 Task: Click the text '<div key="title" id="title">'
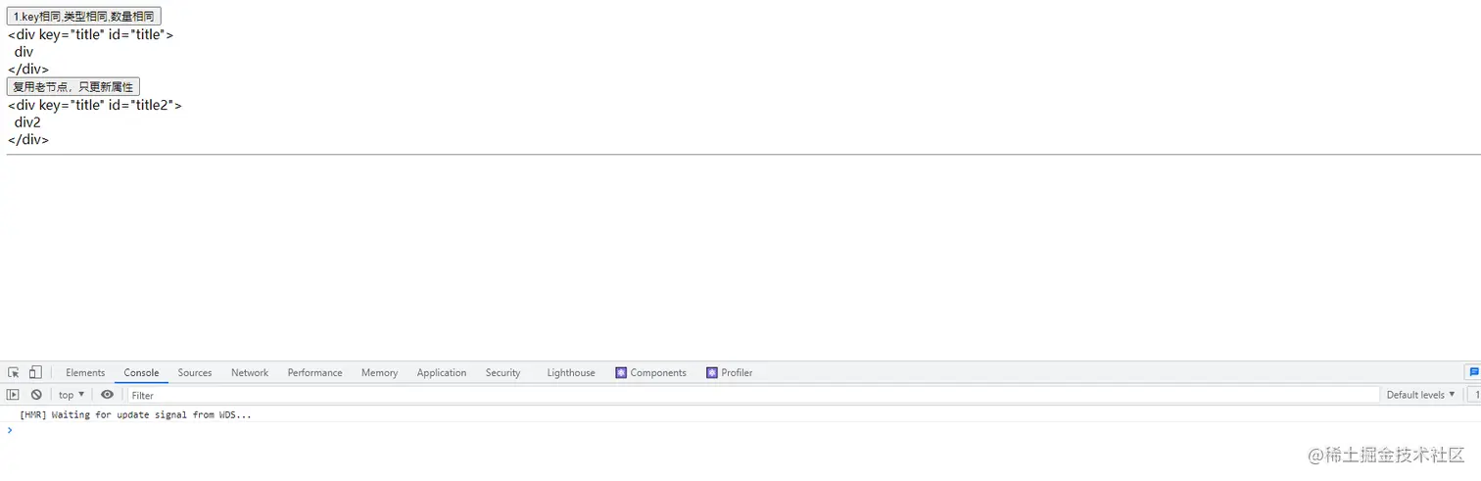[x=91, y=34]
